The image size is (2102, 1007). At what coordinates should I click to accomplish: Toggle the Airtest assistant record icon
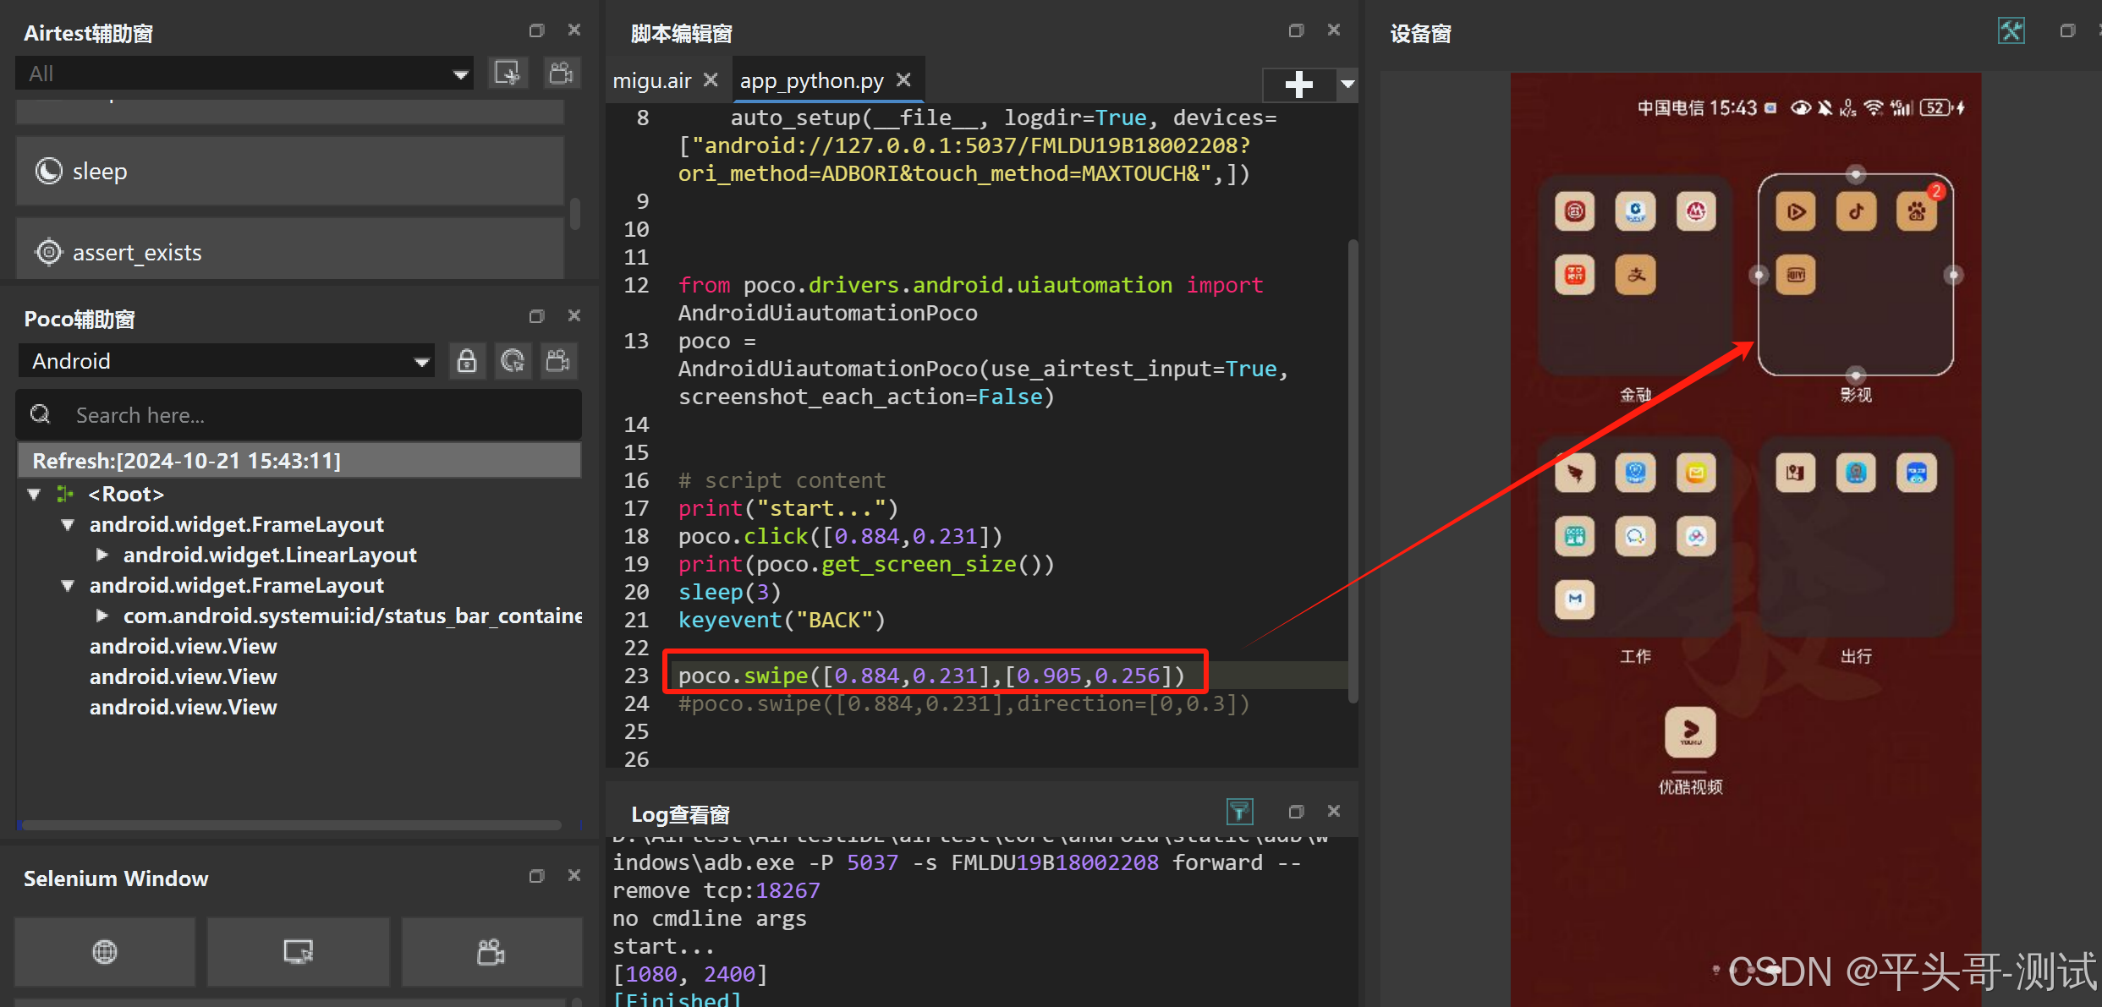(x=561, y=74)
